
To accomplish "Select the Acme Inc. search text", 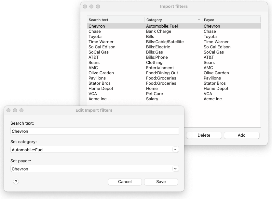I will click(x=98, y=99).
